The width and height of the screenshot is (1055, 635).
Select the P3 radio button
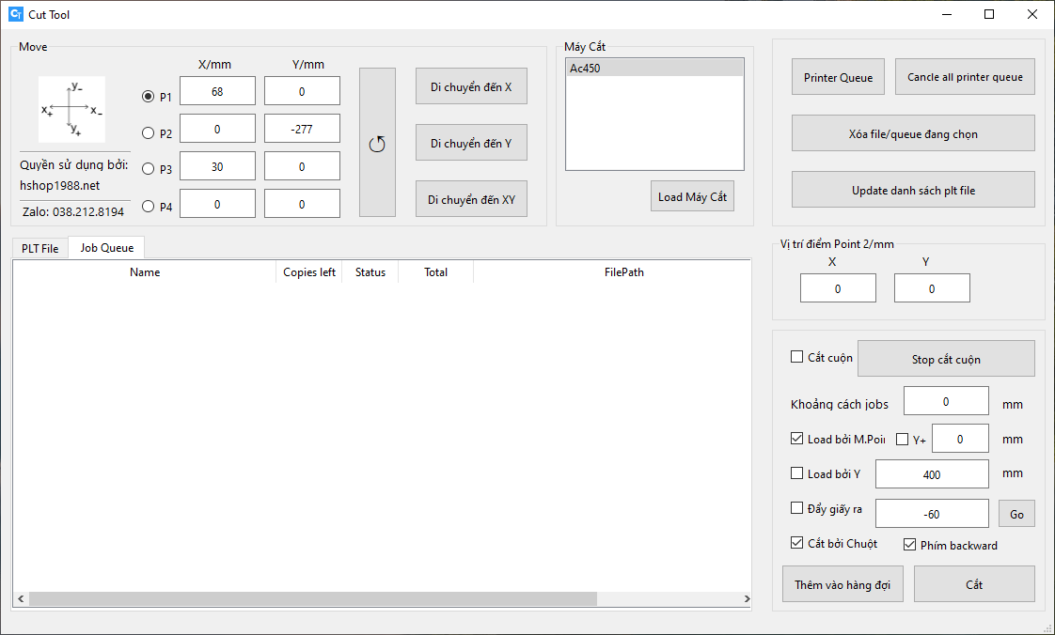click(x=148, y=169)
